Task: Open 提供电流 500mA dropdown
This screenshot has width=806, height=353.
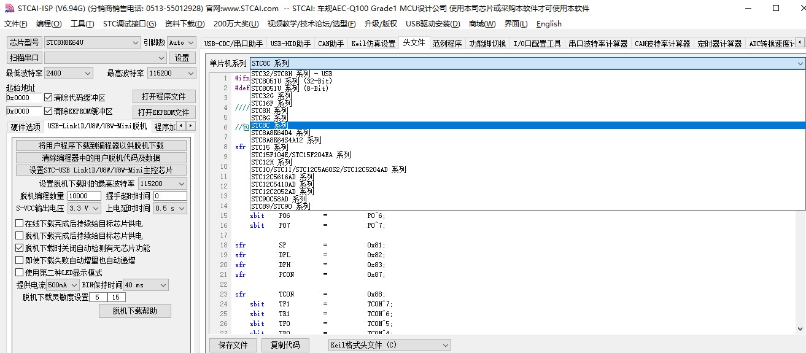Action: point(63,285)
